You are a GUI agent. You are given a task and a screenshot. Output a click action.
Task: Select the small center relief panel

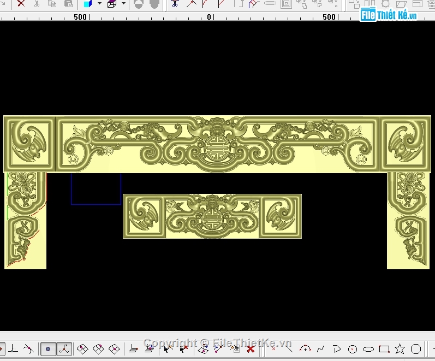point(212,216)
